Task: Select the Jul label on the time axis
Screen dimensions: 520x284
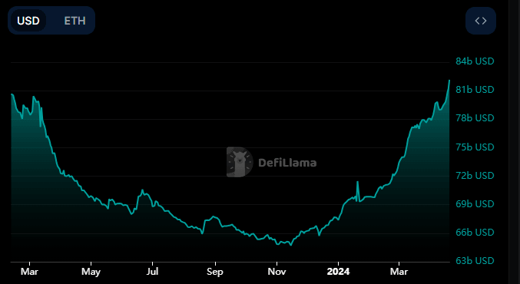Action: tap(153, 272)
